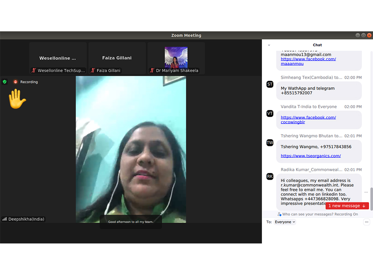Click the 'Simheang Tex(Cambodia) to...' sender line
The height and width of the screenshot is (274, 373).
(311, 78)
